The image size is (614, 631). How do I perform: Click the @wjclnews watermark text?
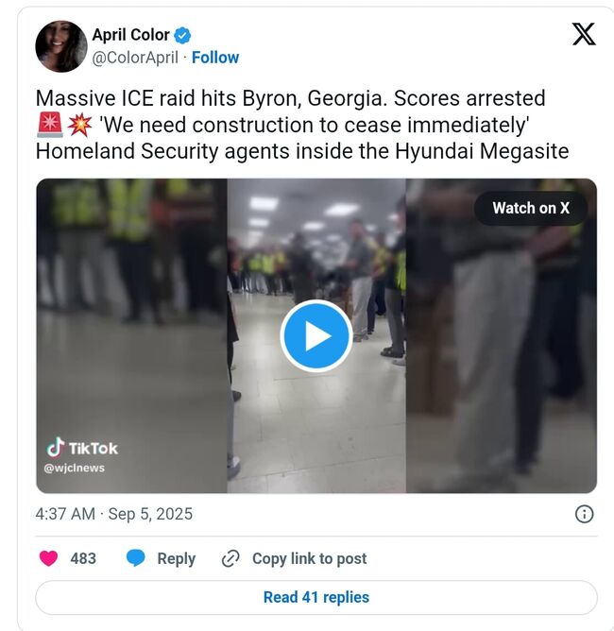(74, 468)
